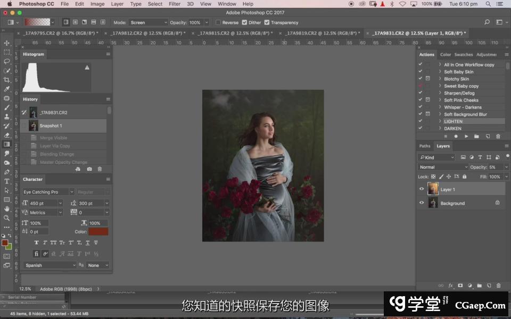Open the Filter menu
The image size is (511, 319).
[175, 4]
